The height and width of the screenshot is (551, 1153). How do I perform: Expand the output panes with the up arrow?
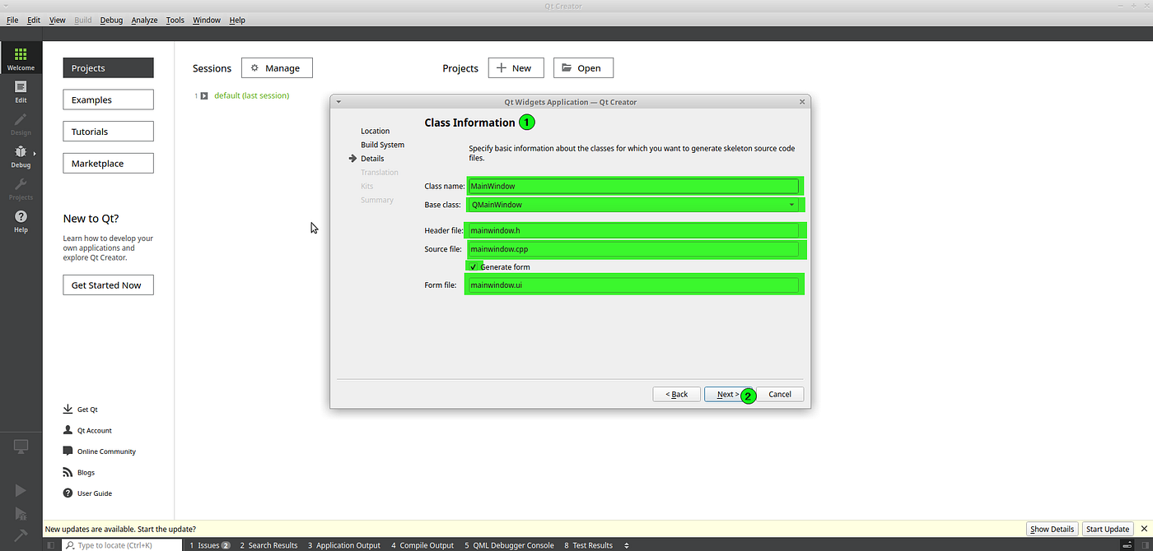pos(627,544)
